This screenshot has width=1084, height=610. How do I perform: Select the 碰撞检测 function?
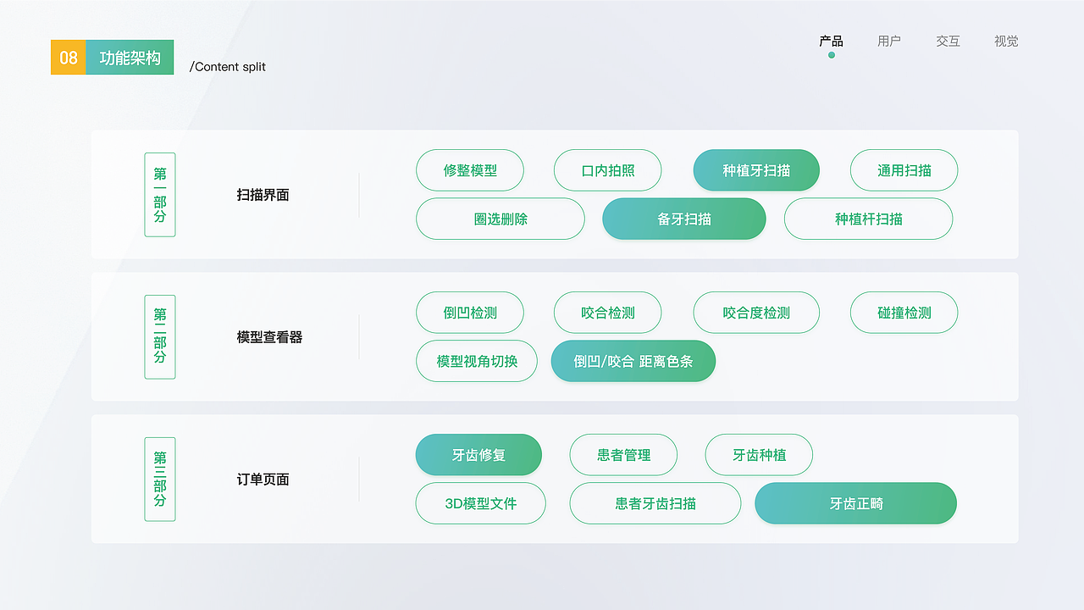click(x=904, y=313)
